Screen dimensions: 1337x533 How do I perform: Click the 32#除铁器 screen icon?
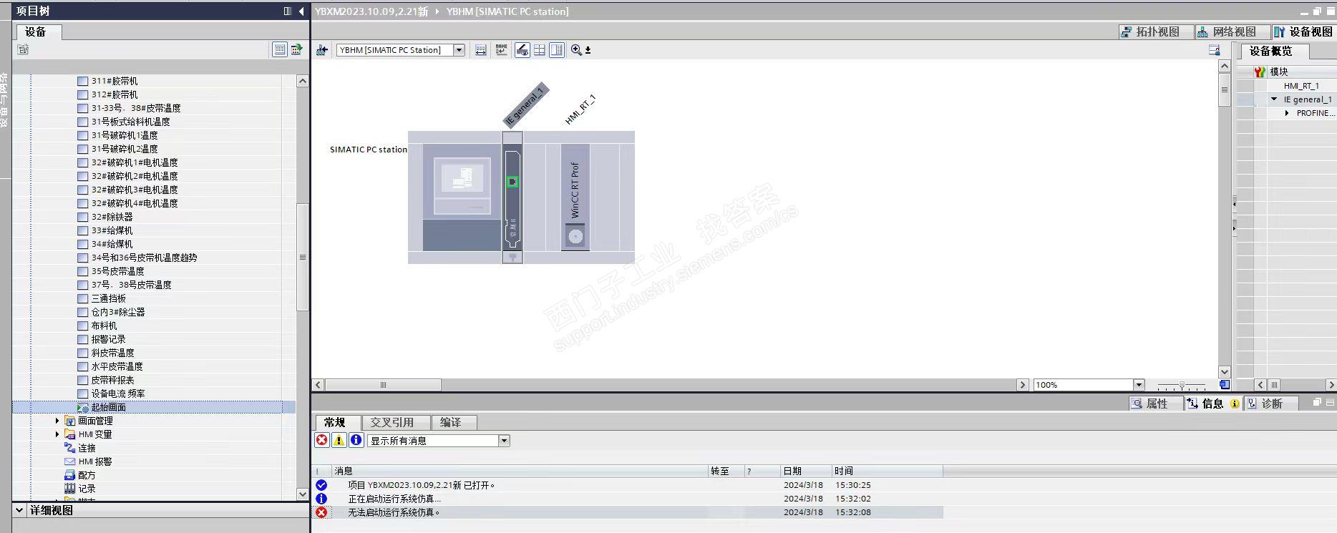click(82, 217)
